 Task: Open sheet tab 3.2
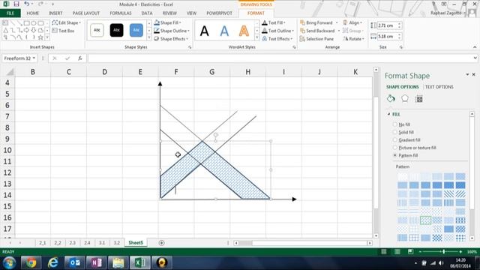coord(117,243)
